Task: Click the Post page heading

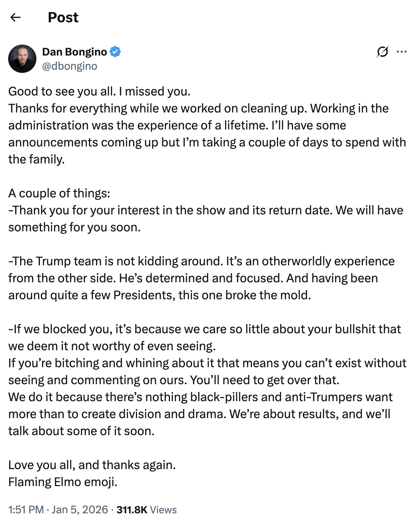Action: 63,17
